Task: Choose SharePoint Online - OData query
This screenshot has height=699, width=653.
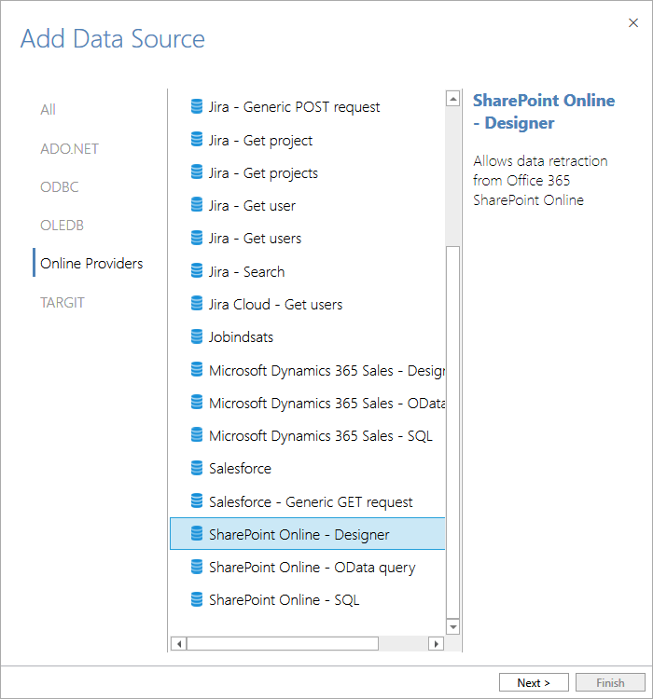Action: point(307,567)
